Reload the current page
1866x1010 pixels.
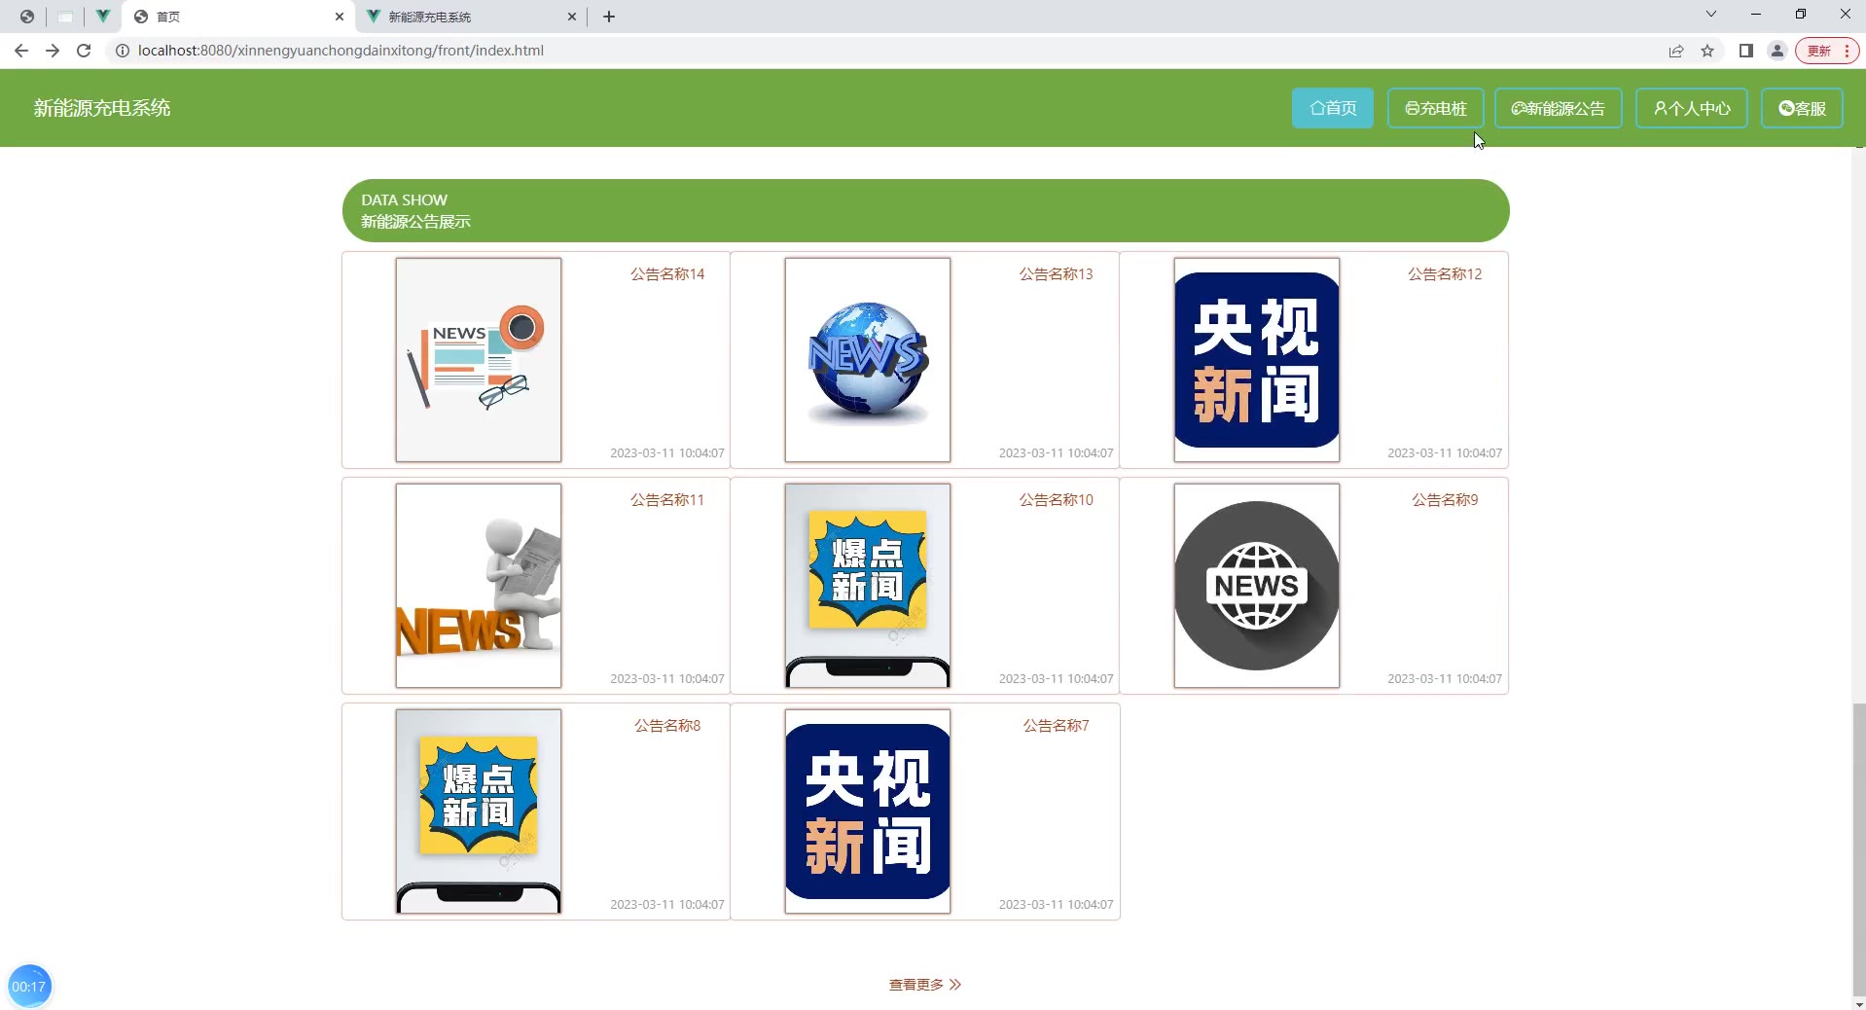(x=84, y=51)
